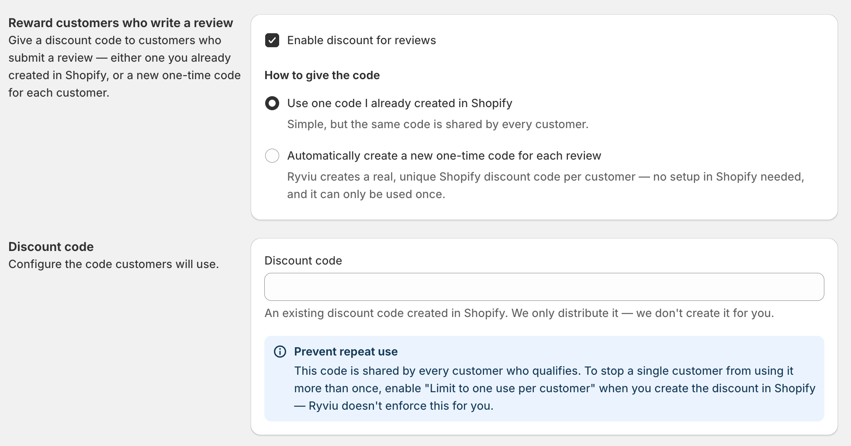Click the Discount code field label

click(x=303, y=261)
